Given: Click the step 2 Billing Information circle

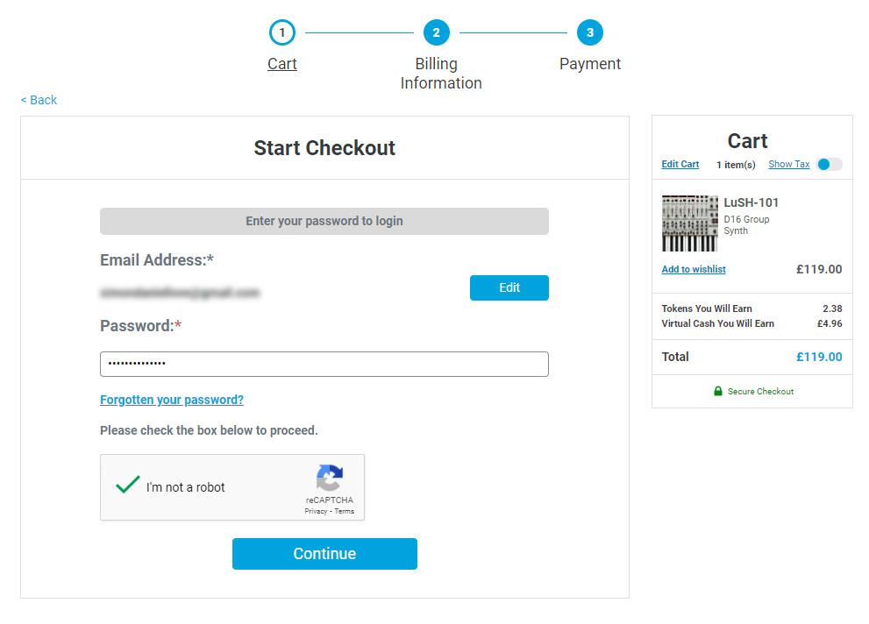Looking at the screenshot, I should pyautogui.click(x=436, y=32).
